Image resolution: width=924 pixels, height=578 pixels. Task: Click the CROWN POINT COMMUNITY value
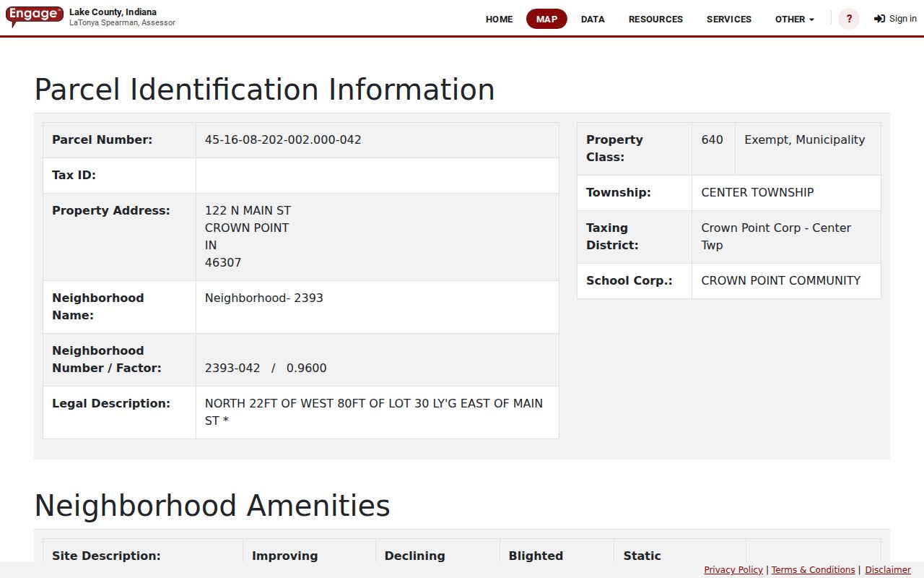781,281
